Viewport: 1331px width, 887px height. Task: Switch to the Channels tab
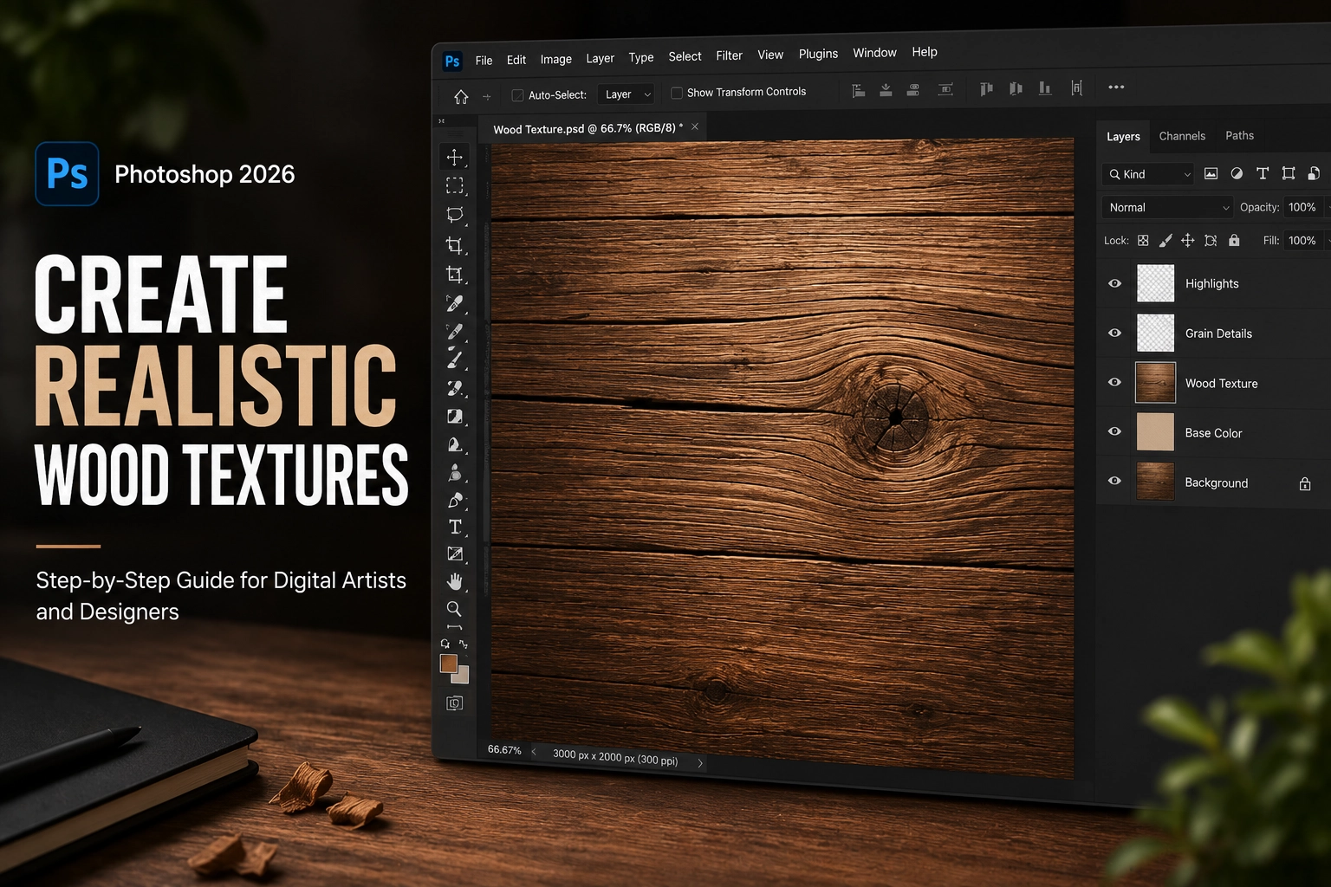point(1182,136)
